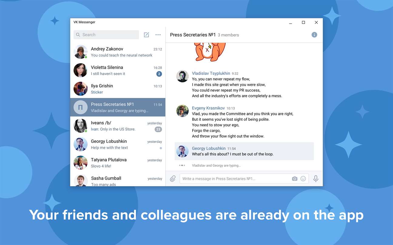Image resolution: width=393 pixels, height=245 pixels.
Task: Open the three-dot more options menu
Action: pos(158,35)
